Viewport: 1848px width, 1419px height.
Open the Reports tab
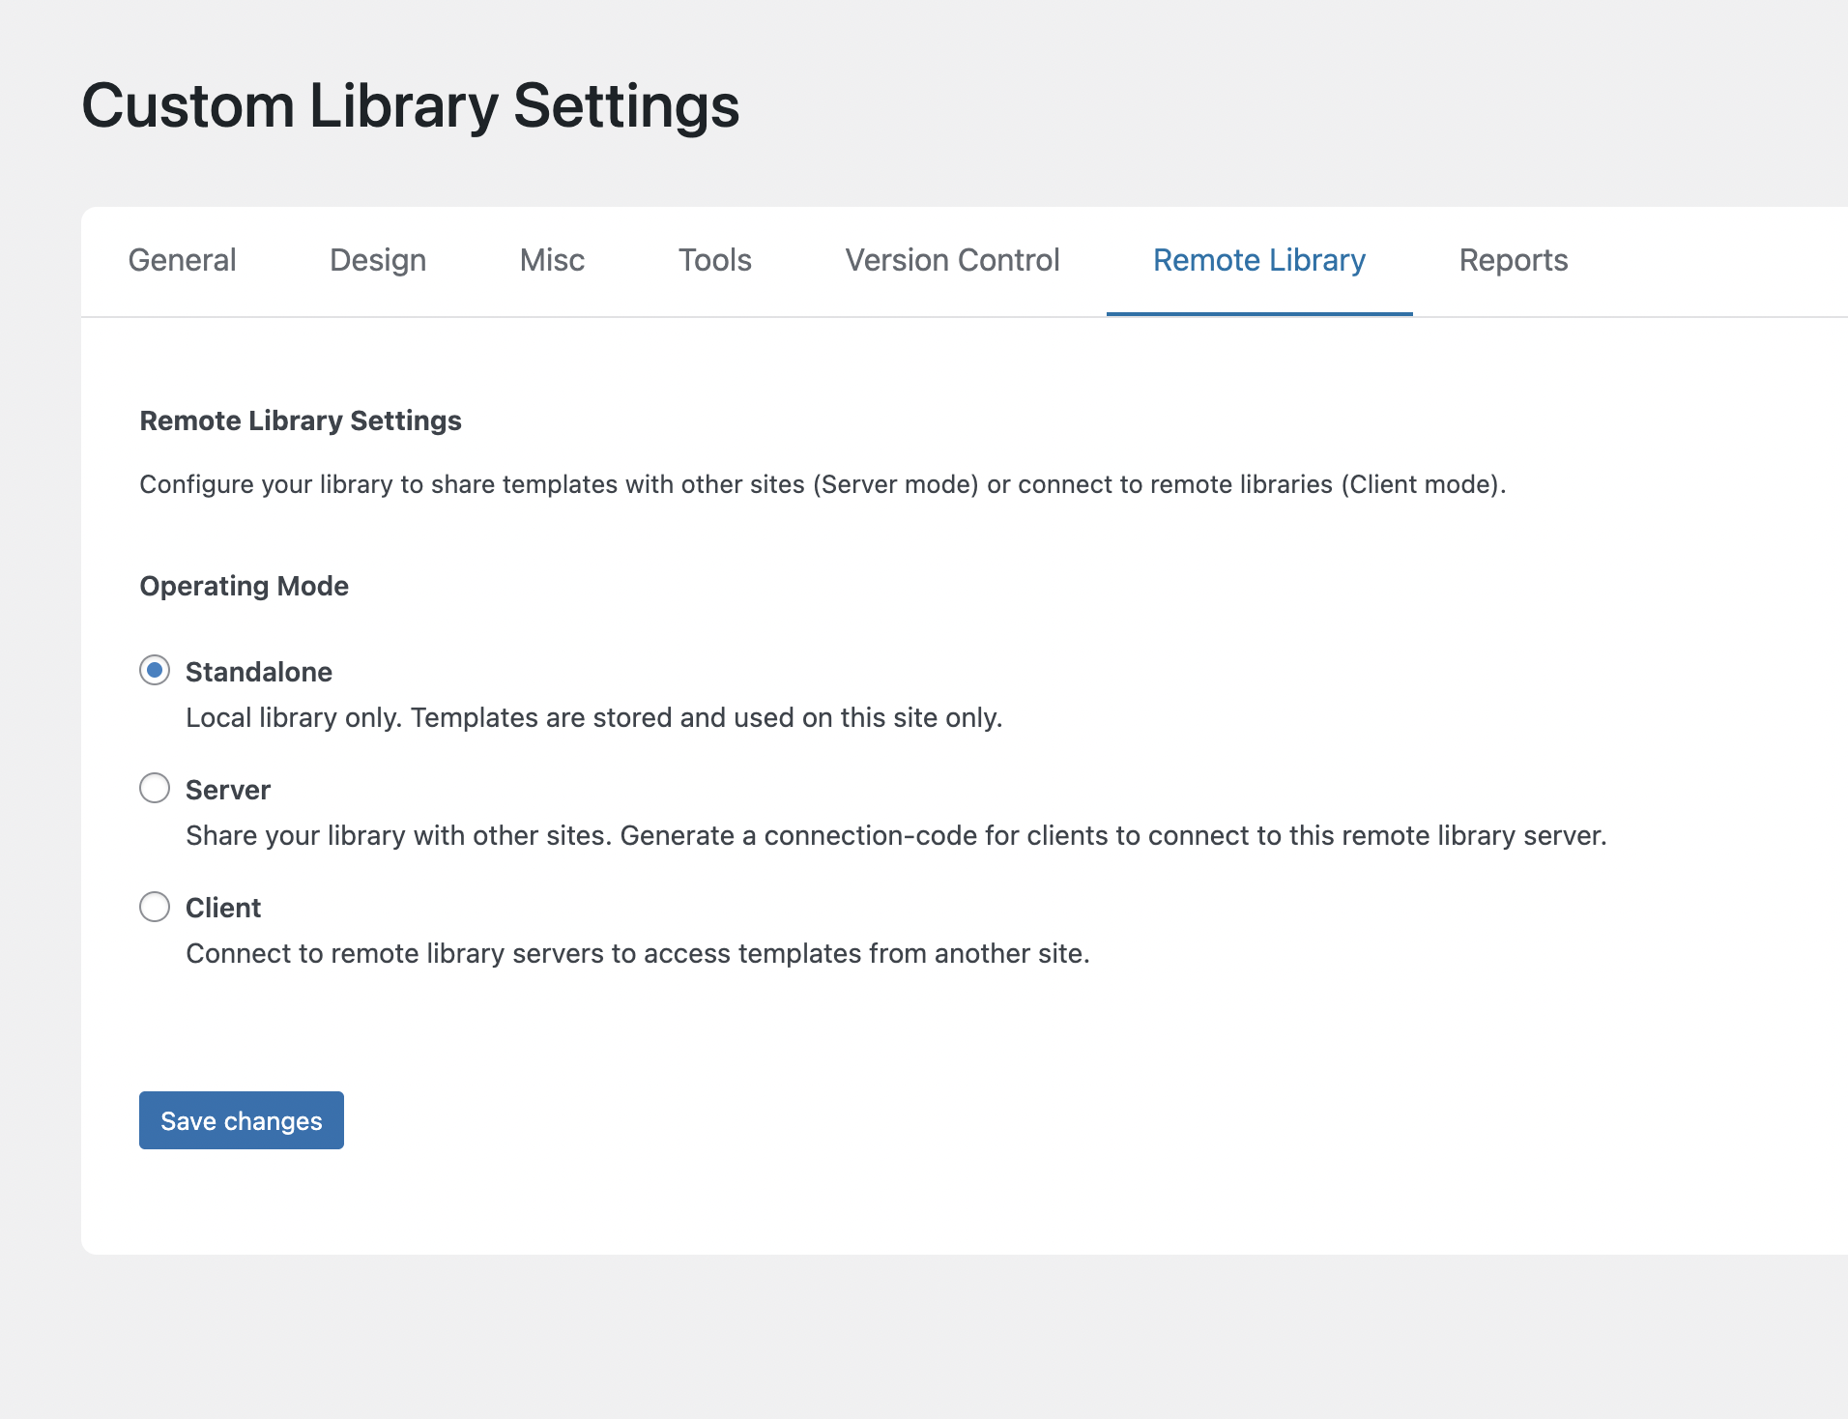coord(1513,260)
